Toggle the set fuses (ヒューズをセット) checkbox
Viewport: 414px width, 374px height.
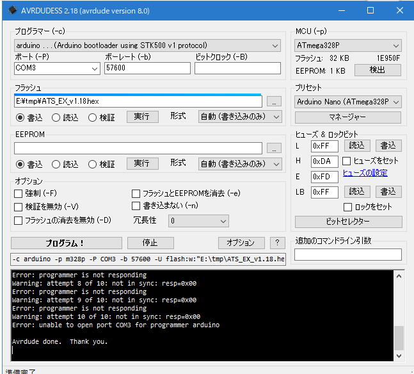[347, 161]
